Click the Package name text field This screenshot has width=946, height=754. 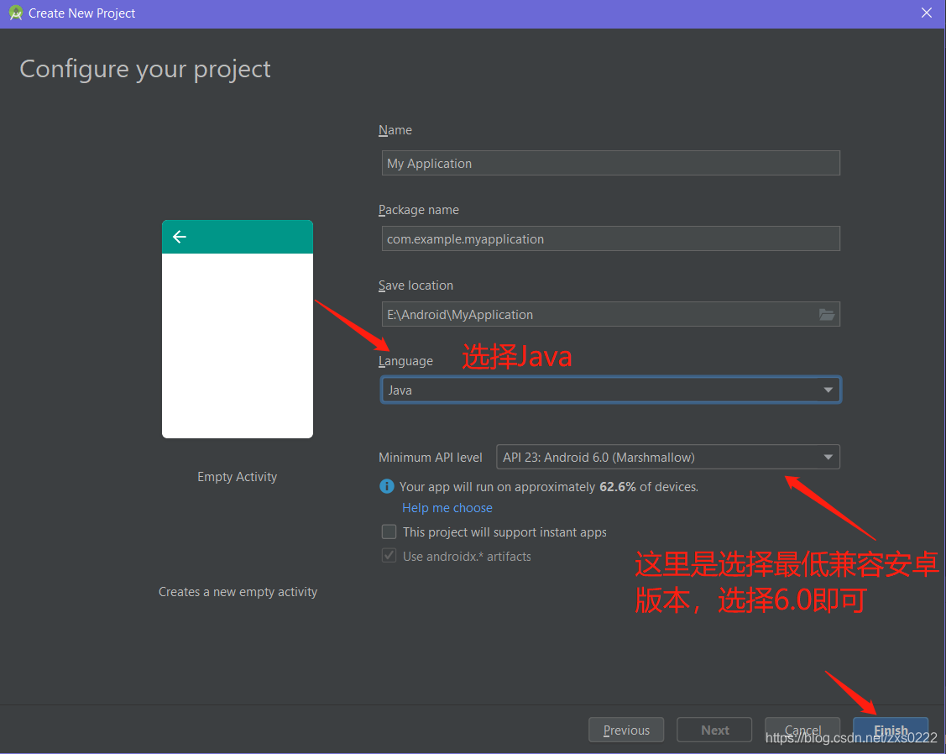pyautogui.click(x=610, y=238)
